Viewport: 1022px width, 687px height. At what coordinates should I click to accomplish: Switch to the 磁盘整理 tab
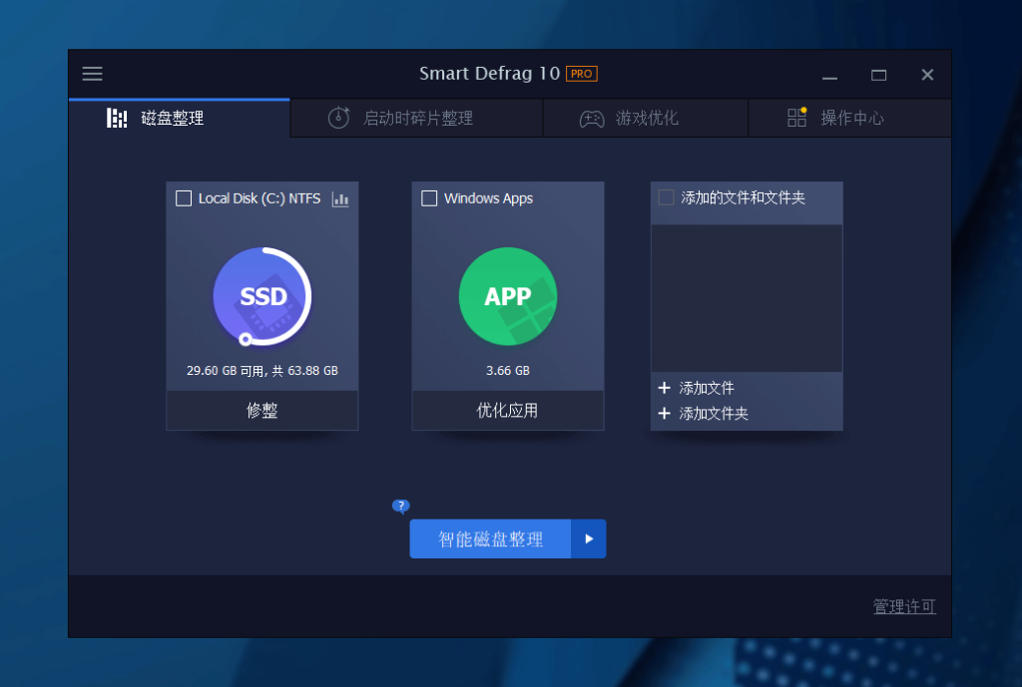pyautogui.click(x=180, y=118)
